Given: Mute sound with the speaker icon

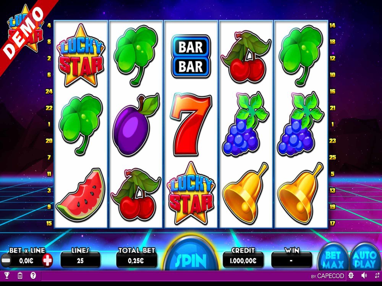Looking at the screenshot, I should [x=364, y=276].
